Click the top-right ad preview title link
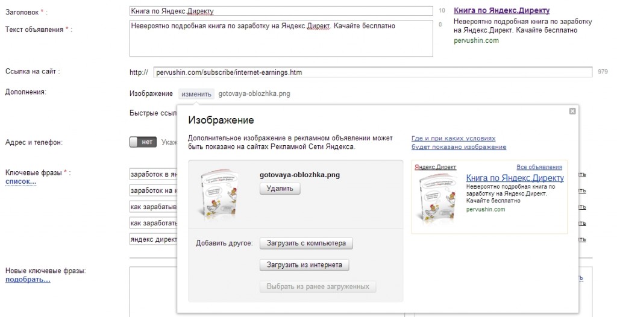Viewport: 617px width, 317px height. [x=502, y=11]
